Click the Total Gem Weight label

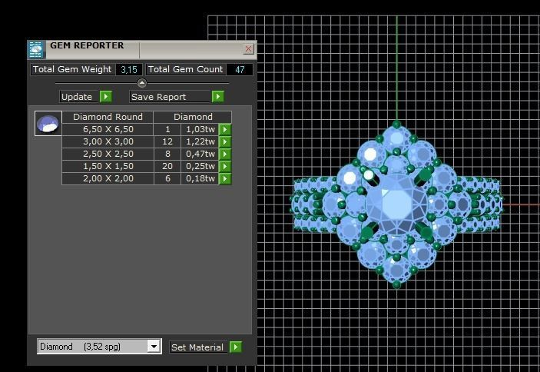[x=72, y=70]
